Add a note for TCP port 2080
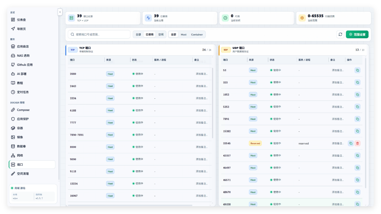 202,74
